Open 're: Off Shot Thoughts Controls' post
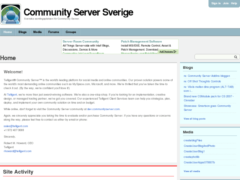240x180 pixels. click(202, 81)
